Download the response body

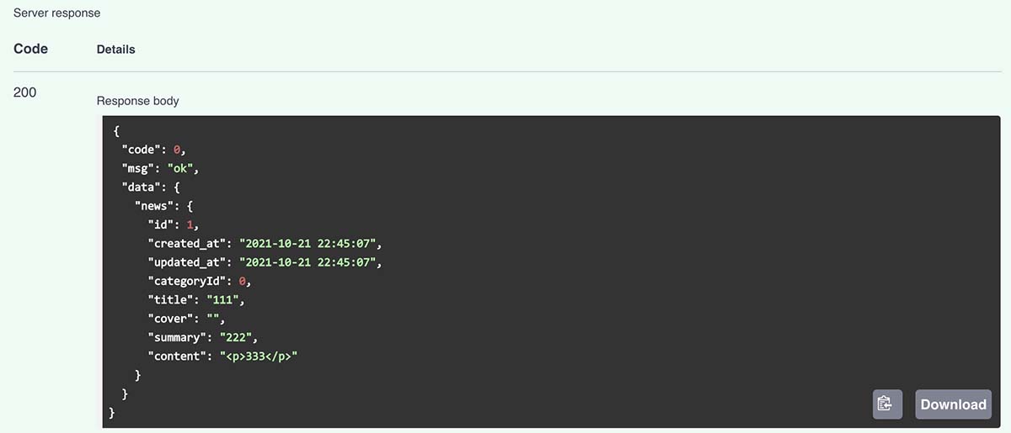(953, 404)
